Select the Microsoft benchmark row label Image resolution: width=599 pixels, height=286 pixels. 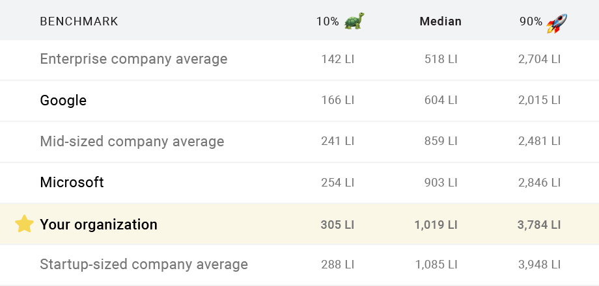(72, 183)
